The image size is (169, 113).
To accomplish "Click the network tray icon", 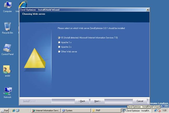I will pyautogui.click(x=155, y=110).
